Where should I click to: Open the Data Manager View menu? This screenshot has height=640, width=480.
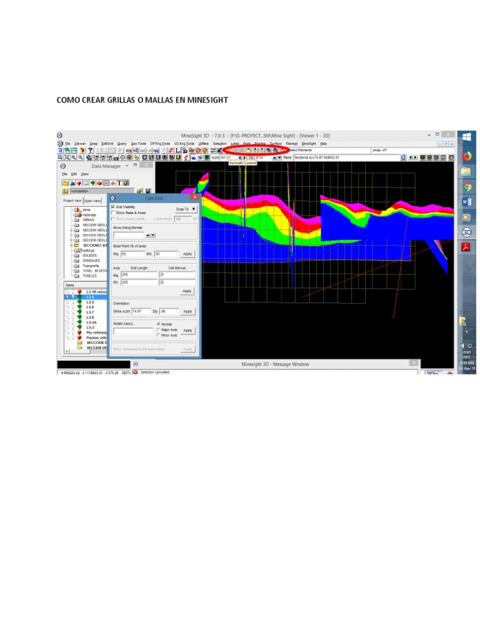tap(84, 174)
